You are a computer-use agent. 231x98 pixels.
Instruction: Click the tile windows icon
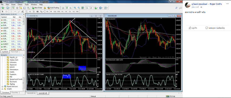82,8
